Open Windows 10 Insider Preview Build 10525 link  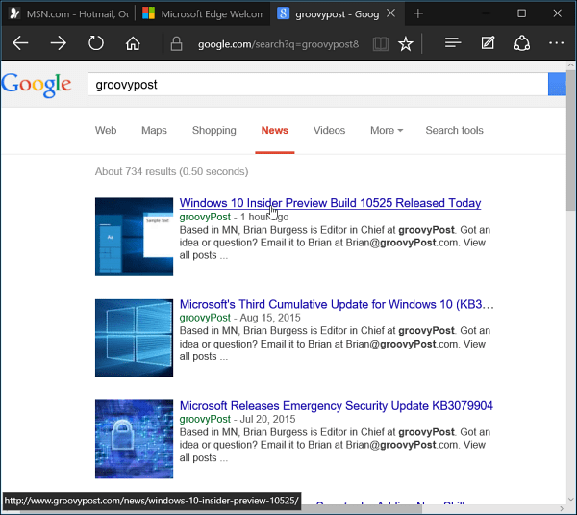(x=330, y=203)
